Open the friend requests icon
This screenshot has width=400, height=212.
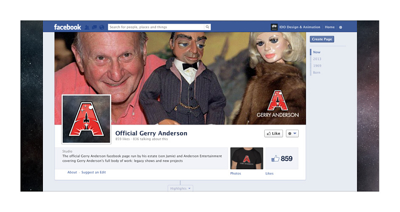(87, 27)
